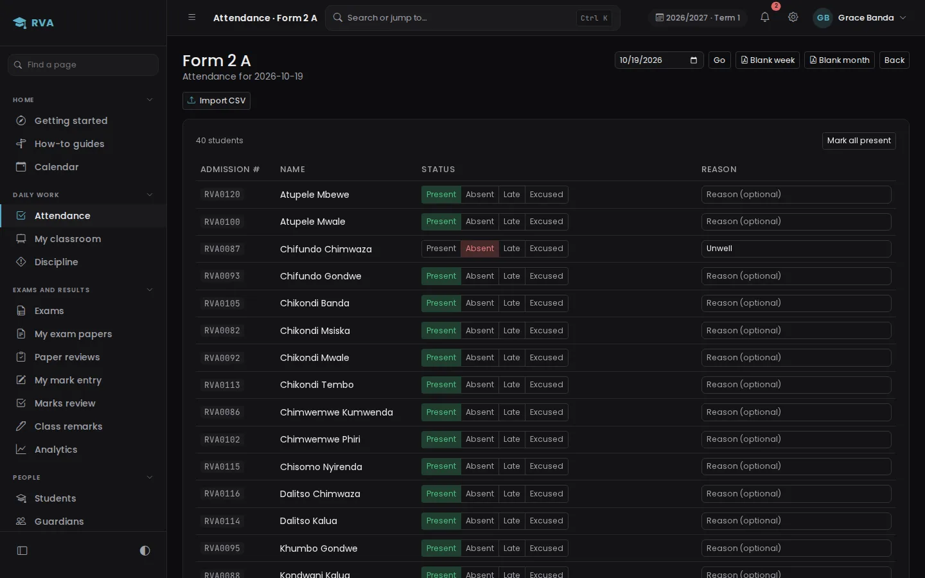The image size is (925, 578).
Task: Focus the Search or jump to field
Action: 473,18
